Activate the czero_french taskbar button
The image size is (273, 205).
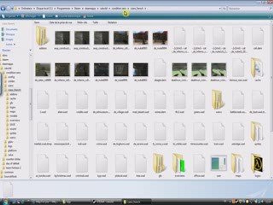137,202
